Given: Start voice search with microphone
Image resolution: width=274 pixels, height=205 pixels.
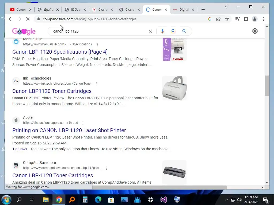Looking at the screenshot, I should click(x=162, y=31).
